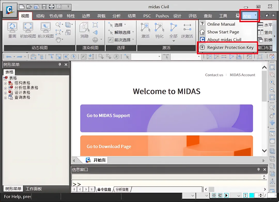The height and width of the screenshot is (202, 279).
Task: Open the quick access toolbar customize arrow
Action: 68,6
